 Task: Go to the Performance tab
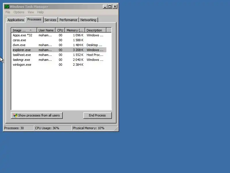click(68, 20)
